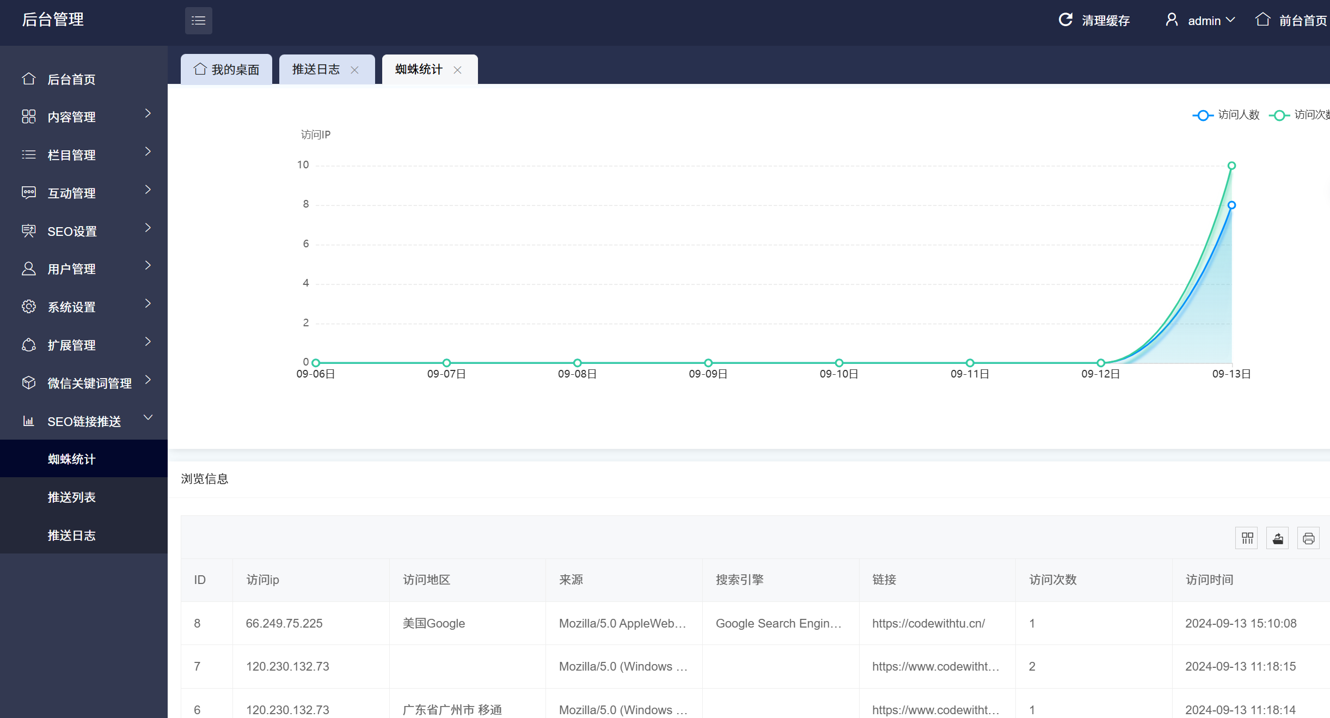Screen dimensions: 1330x718
Task: Expand the 用户管理 menu arrow
Action: (x=148, y=265)
